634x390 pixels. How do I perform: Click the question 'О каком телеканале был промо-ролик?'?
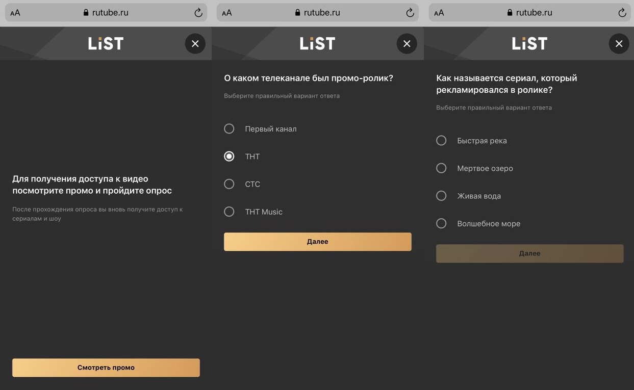tap(309, 78)
